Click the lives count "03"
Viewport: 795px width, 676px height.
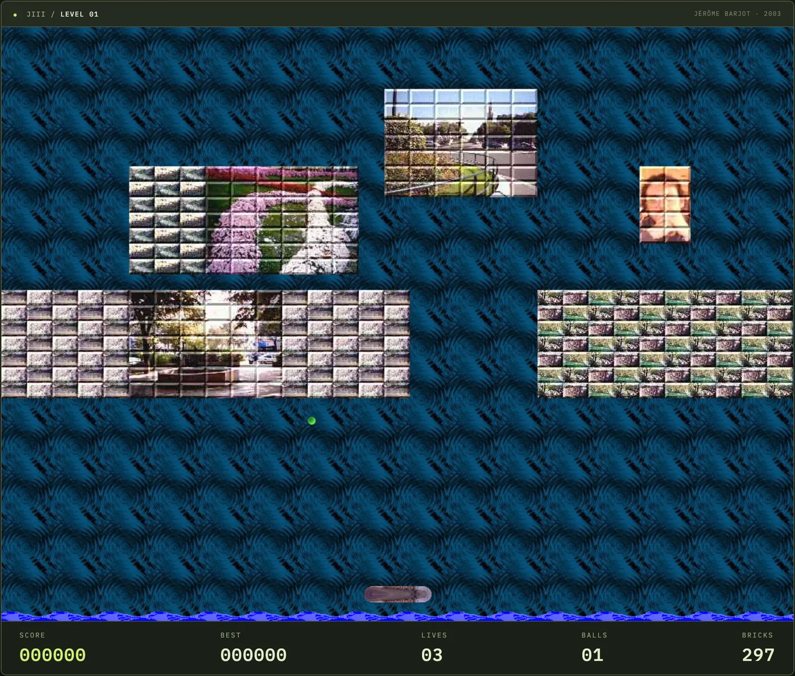point(432,655)
